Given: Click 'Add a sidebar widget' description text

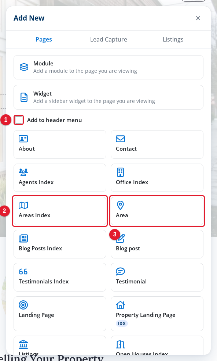Looking at the screenshot, I should click(94, 101).
